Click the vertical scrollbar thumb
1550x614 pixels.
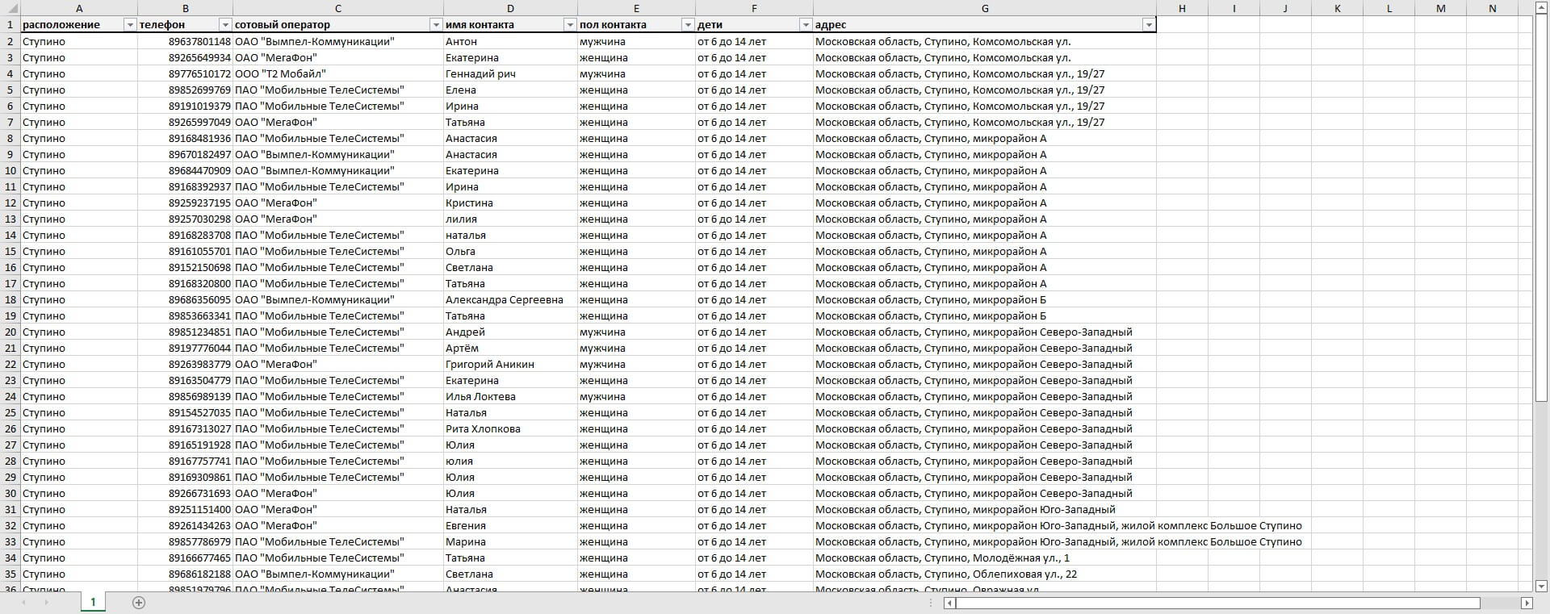click(1541, 207)
